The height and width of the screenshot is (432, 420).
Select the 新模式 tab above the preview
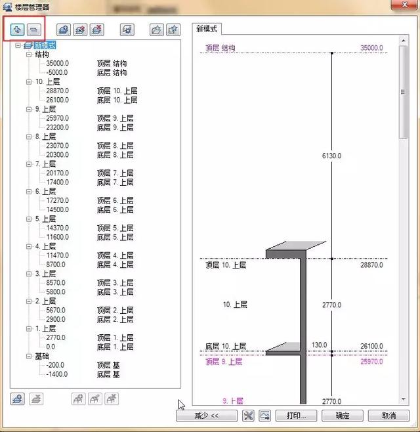tap(207, 29)
